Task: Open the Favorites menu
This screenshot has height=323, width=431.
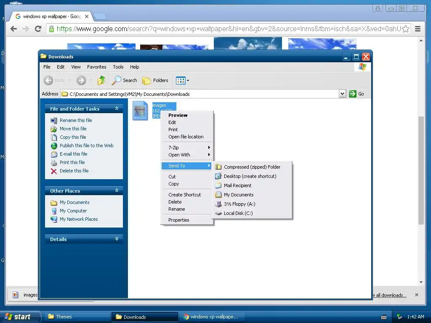Action: pos(96,67)
